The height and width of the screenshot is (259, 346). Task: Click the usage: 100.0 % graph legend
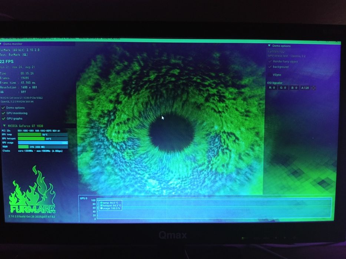(110, 208)
